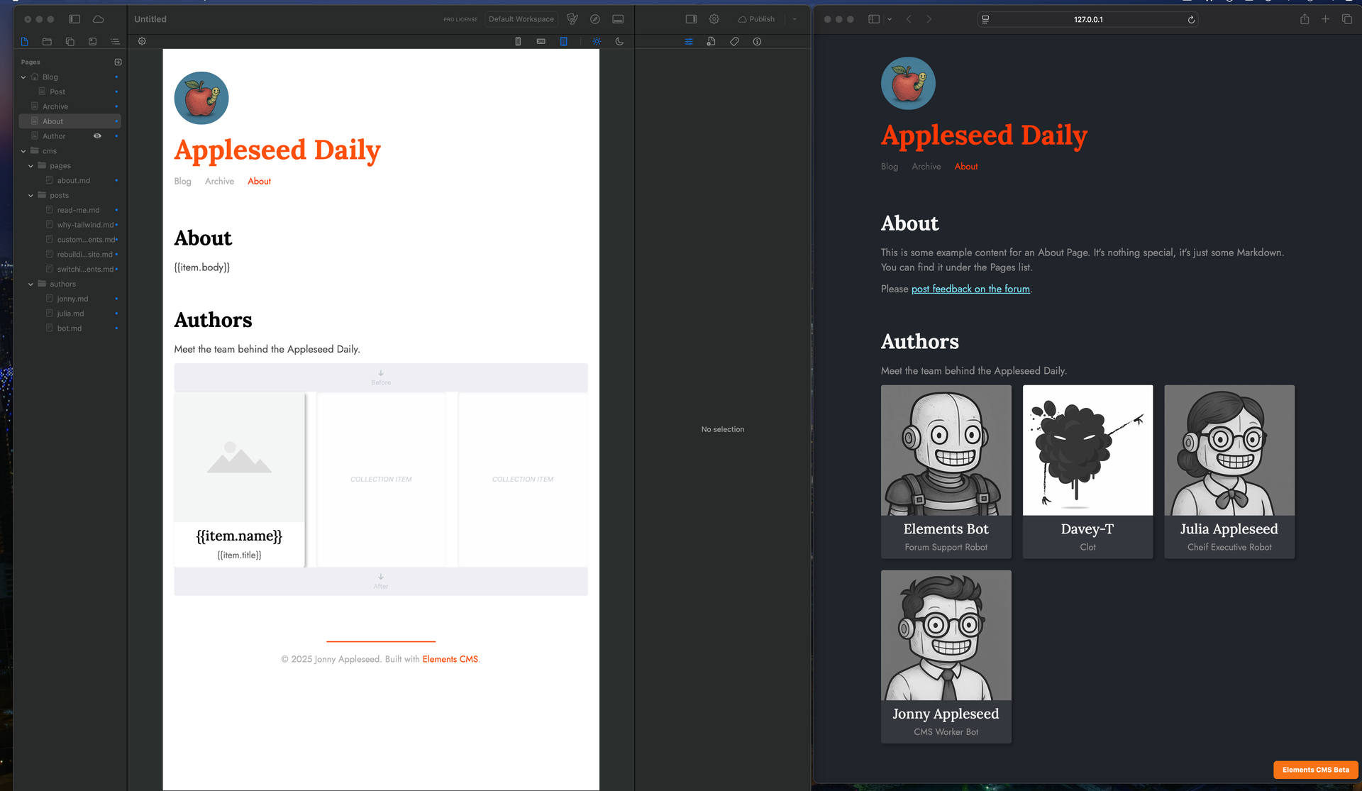Click the post feedback on the forum link
Viewport: 1362px width, 791px height.
click(970, 289)
